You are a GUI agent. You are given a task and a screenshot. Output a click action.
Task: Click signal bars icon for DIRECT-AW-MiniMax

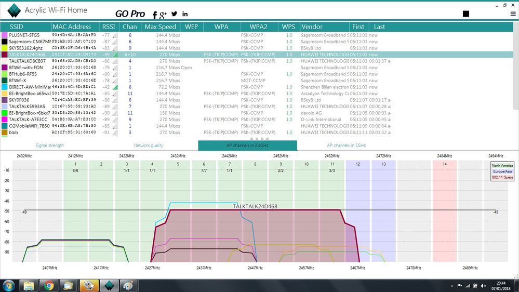(115, 87)
